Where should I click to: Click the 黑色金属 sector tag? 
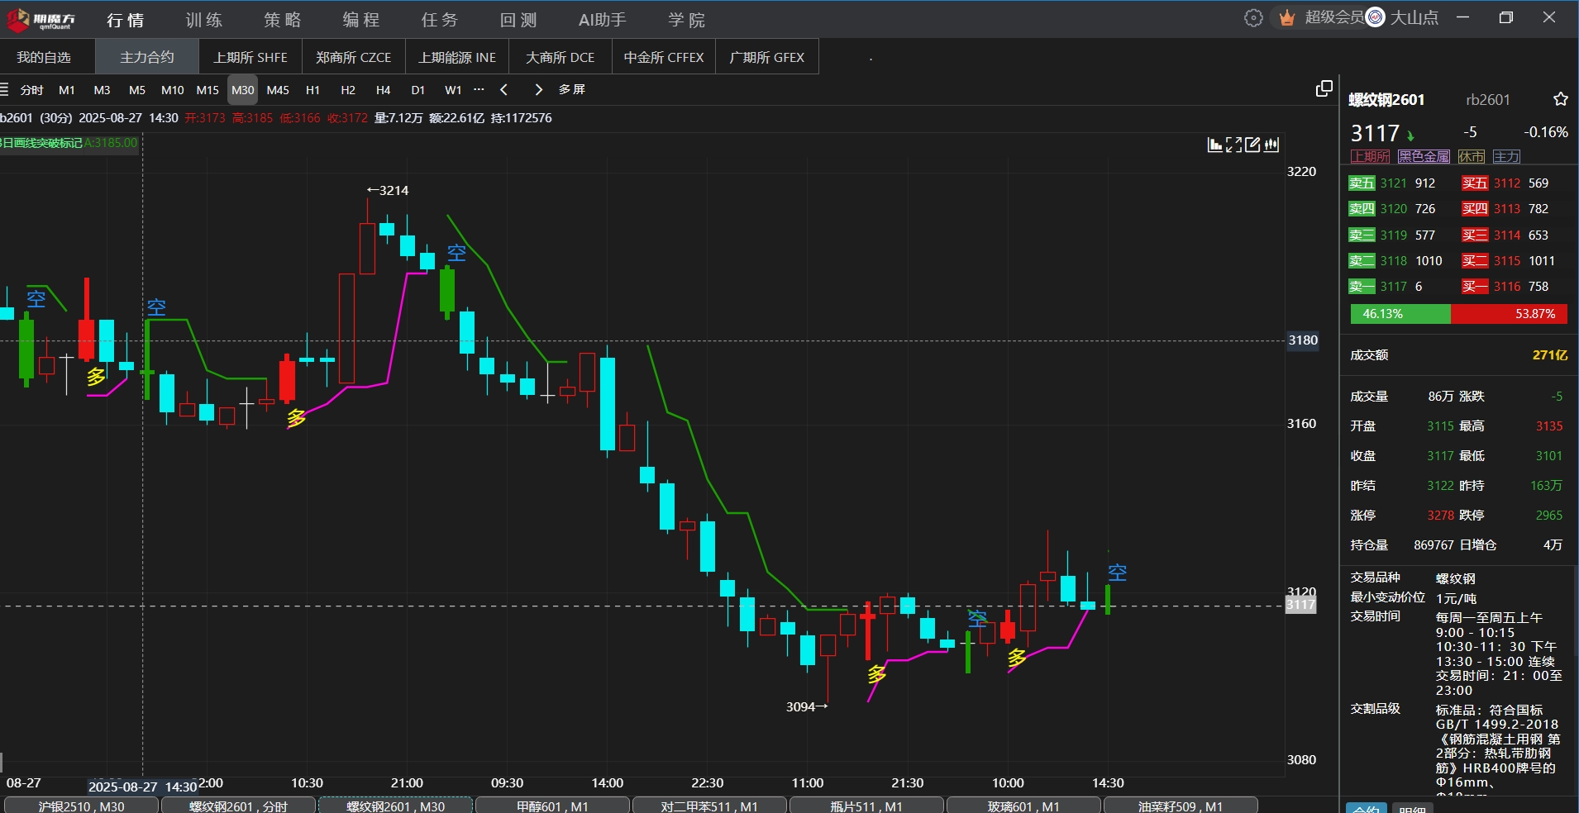(x=1424, y=156)
